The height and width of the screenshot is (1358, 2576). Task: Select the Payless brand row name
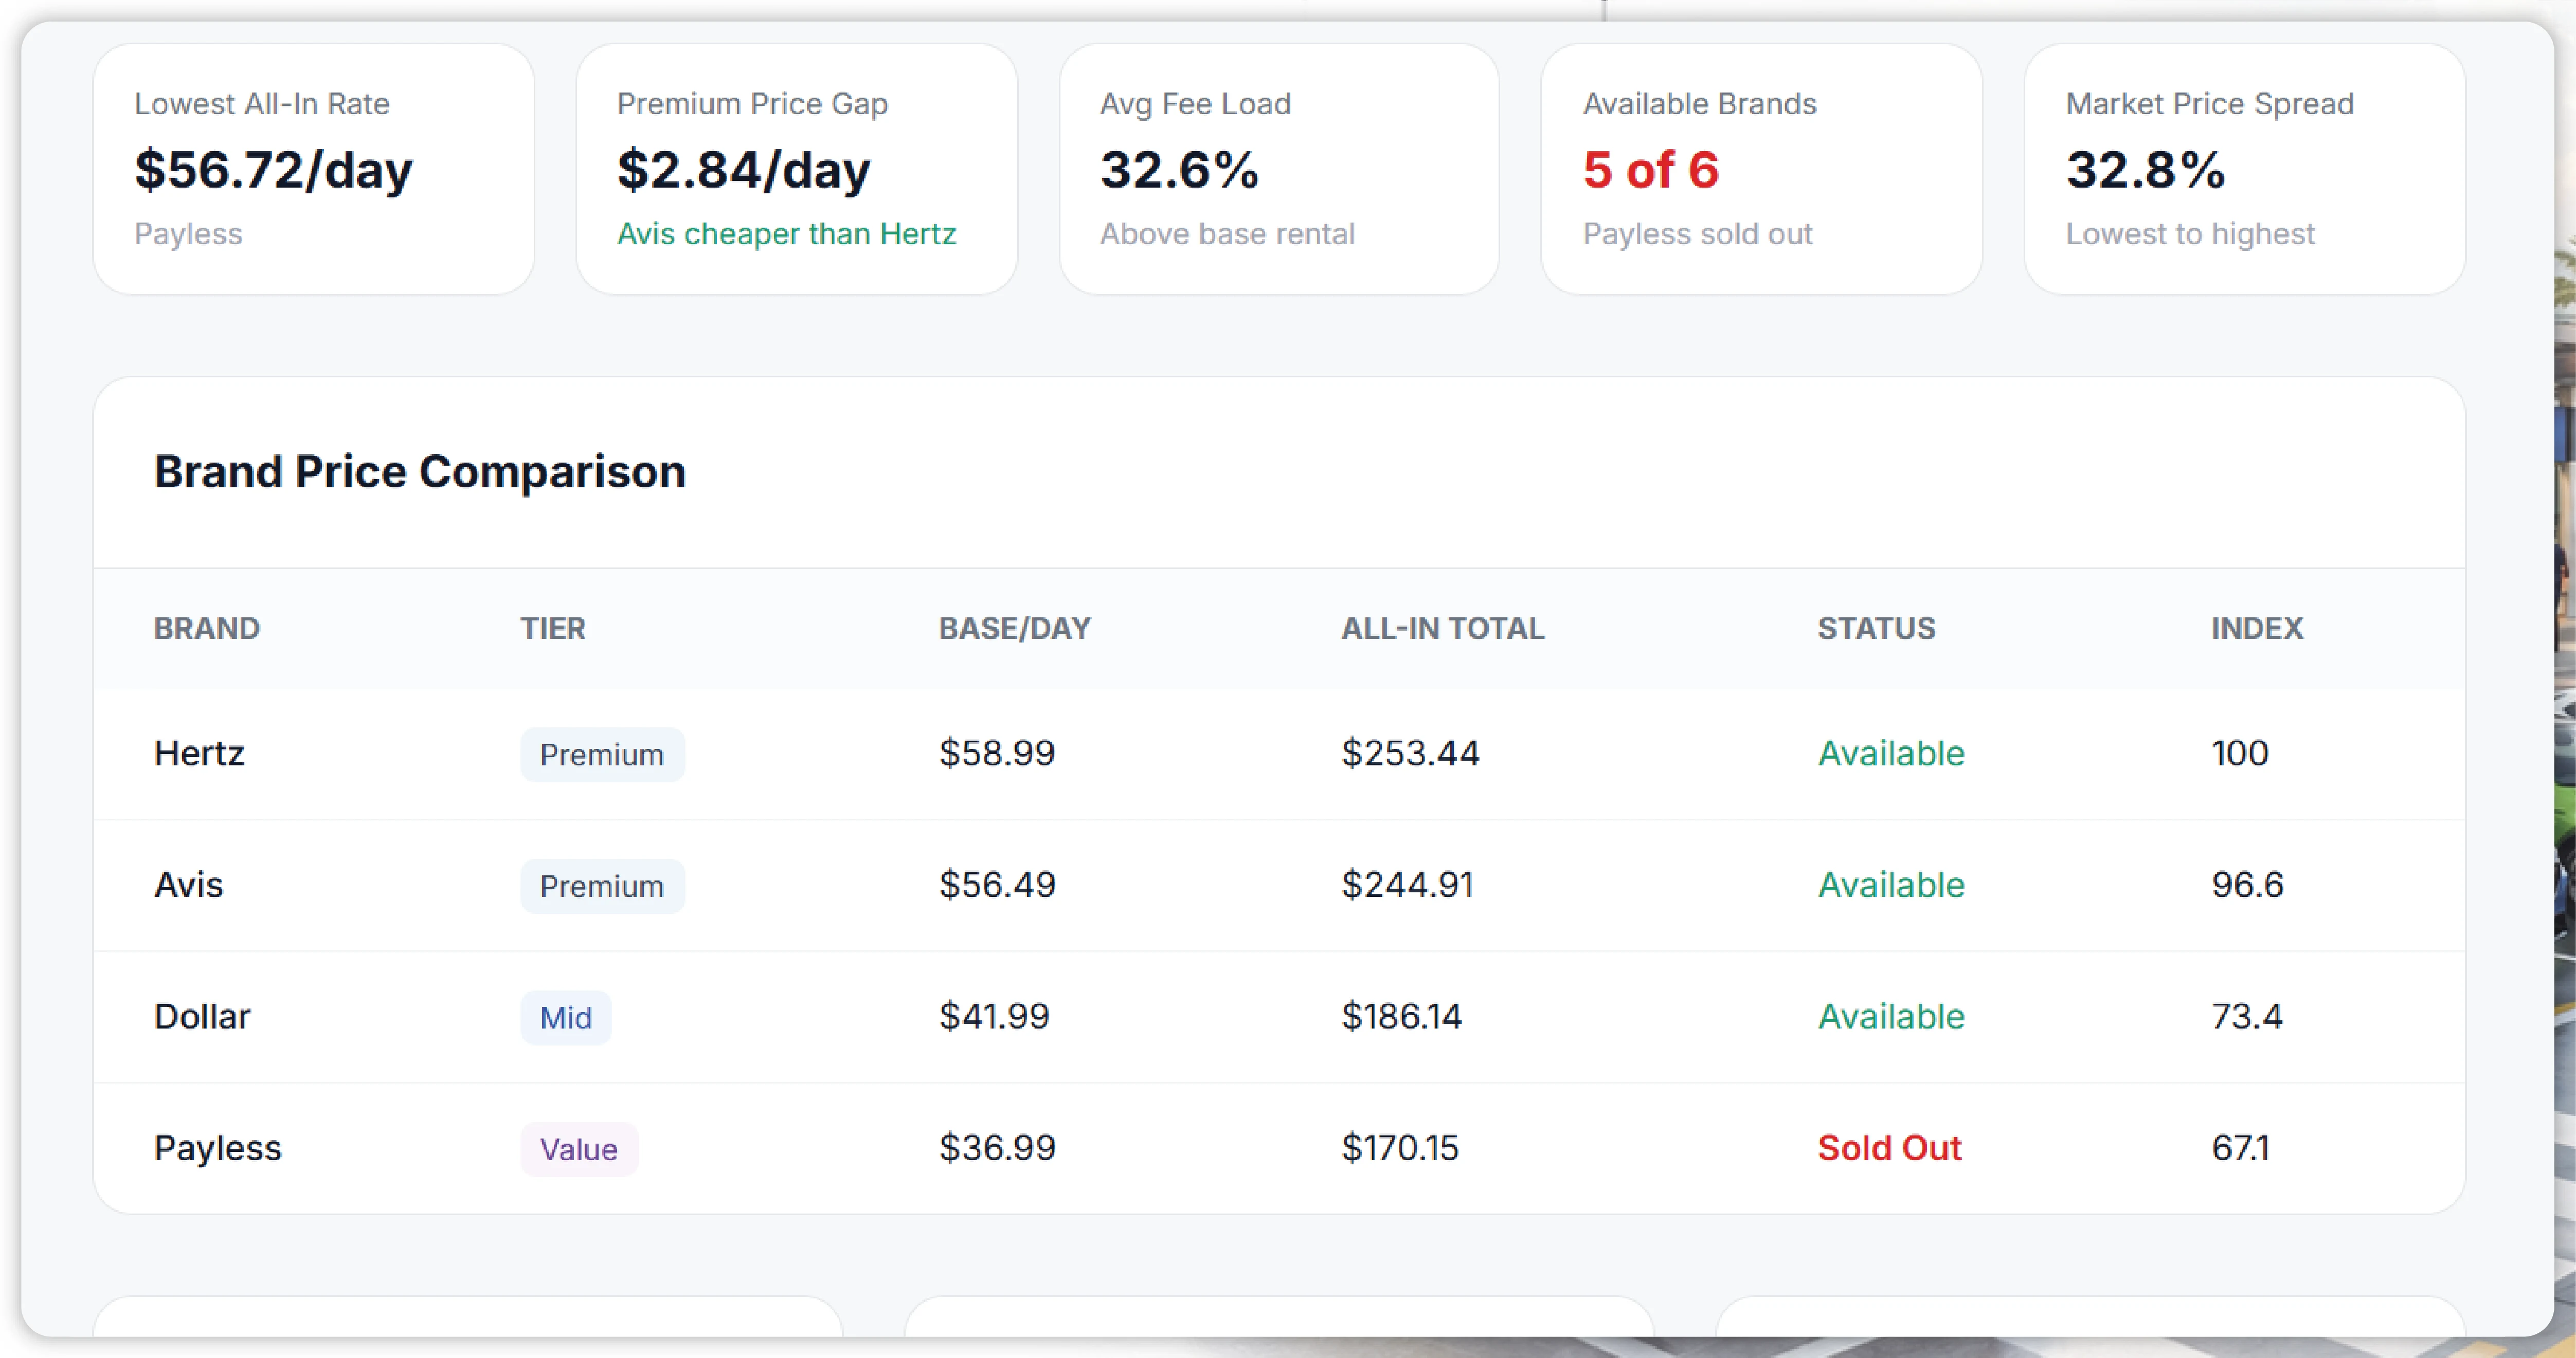pyautogui.click(x=218, y=1149)
